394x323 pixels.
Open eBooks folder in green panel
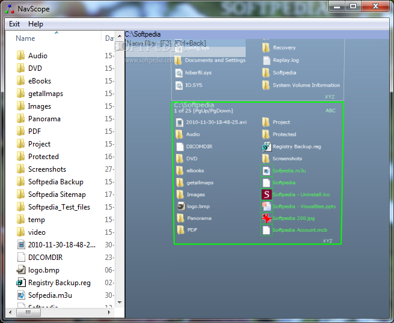tap(190, 171)
